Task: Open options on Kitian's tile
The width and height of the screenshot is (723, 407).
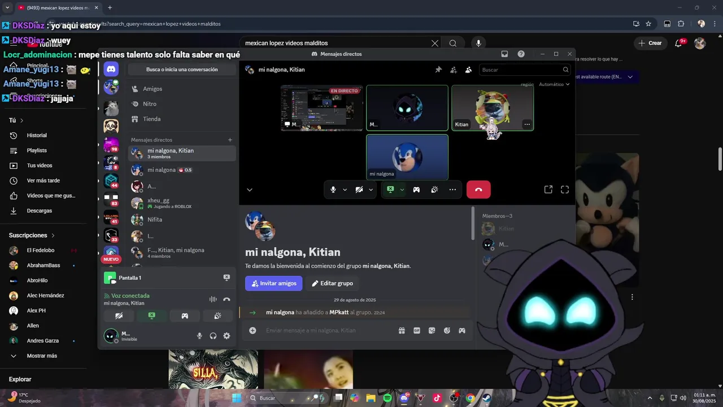Action: pos(527,124)
